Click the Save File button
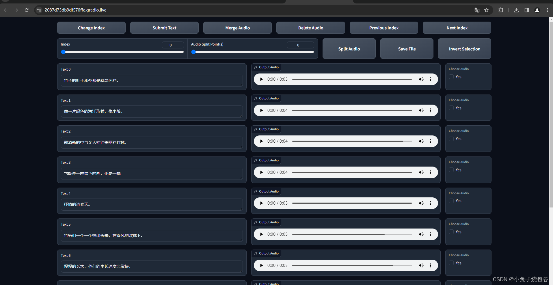Screen dimensions: 553x285 [407, 49]
